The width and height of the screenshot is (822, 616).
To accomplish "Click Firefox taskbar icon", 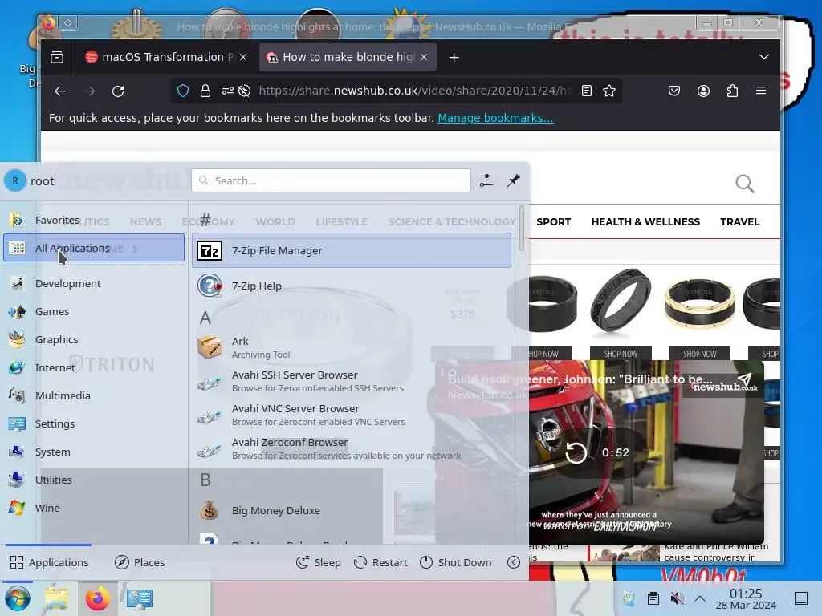I will click(x=97, y=598).
